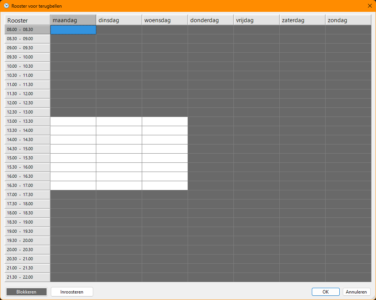
Task: Click the maandag 13.00 - 13.30 white cell
Action: (73, 121)
